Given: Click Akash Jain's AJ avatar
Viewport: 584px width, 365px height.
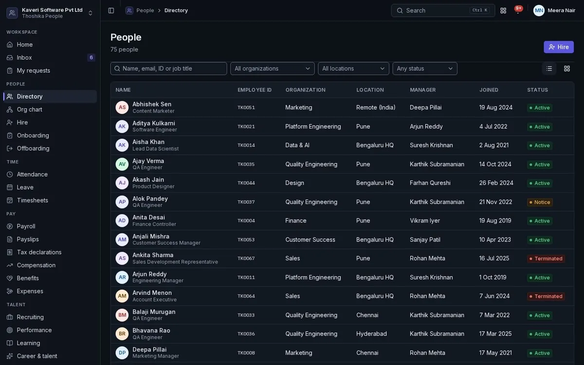Looking at the screenshot, I should click(122, 183).
